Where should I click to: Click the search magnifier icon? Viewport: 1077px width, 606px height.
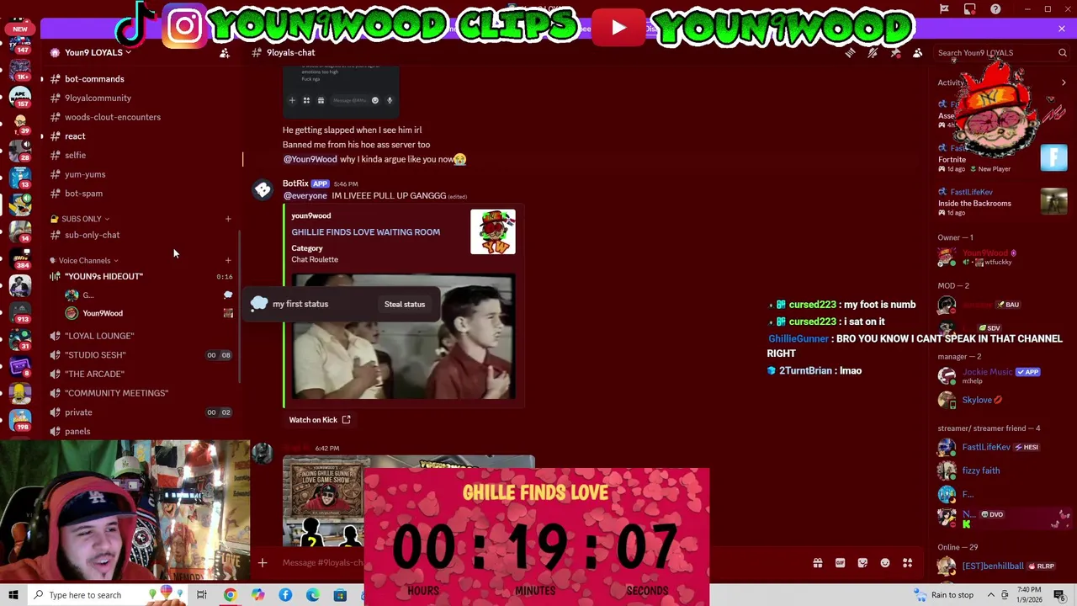[1063, 52]
